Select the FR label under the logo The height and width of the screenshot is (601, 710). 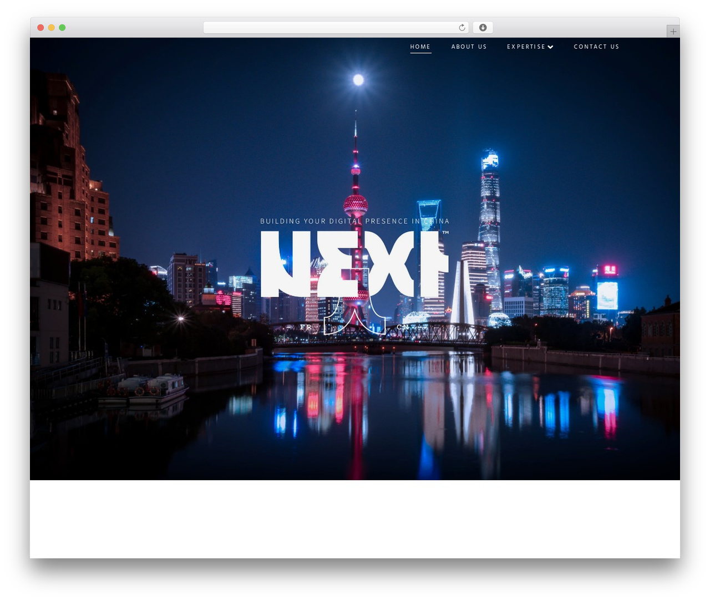(306, 327)
